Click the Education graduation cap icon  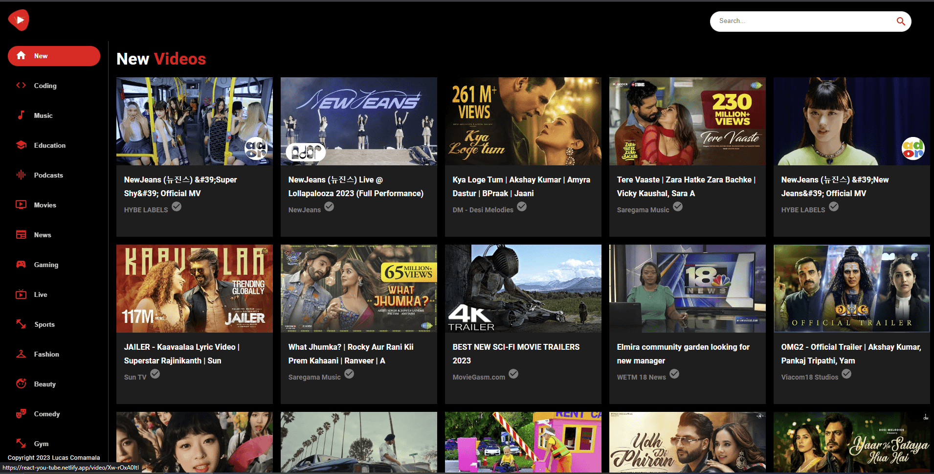[x=21, y=145]
